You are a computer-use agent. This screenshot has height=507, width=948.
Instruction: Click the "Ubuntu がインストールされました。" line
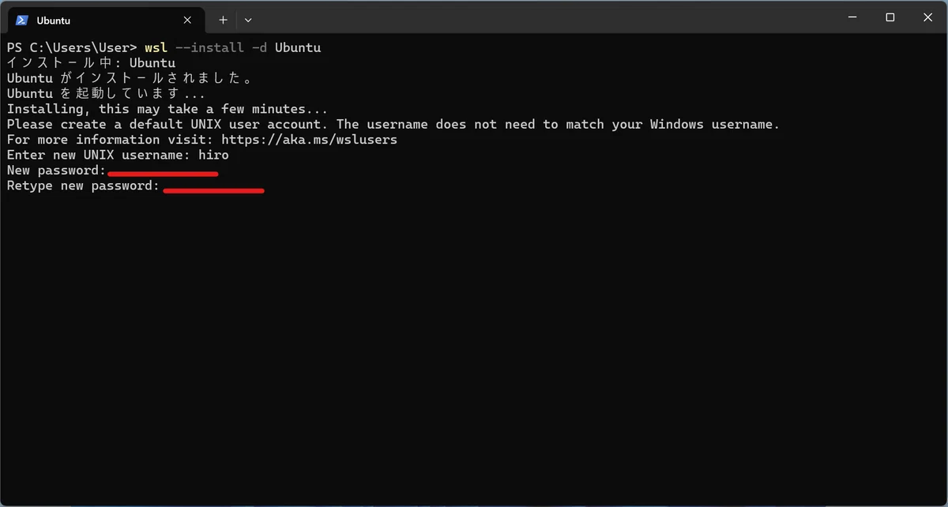130,78
